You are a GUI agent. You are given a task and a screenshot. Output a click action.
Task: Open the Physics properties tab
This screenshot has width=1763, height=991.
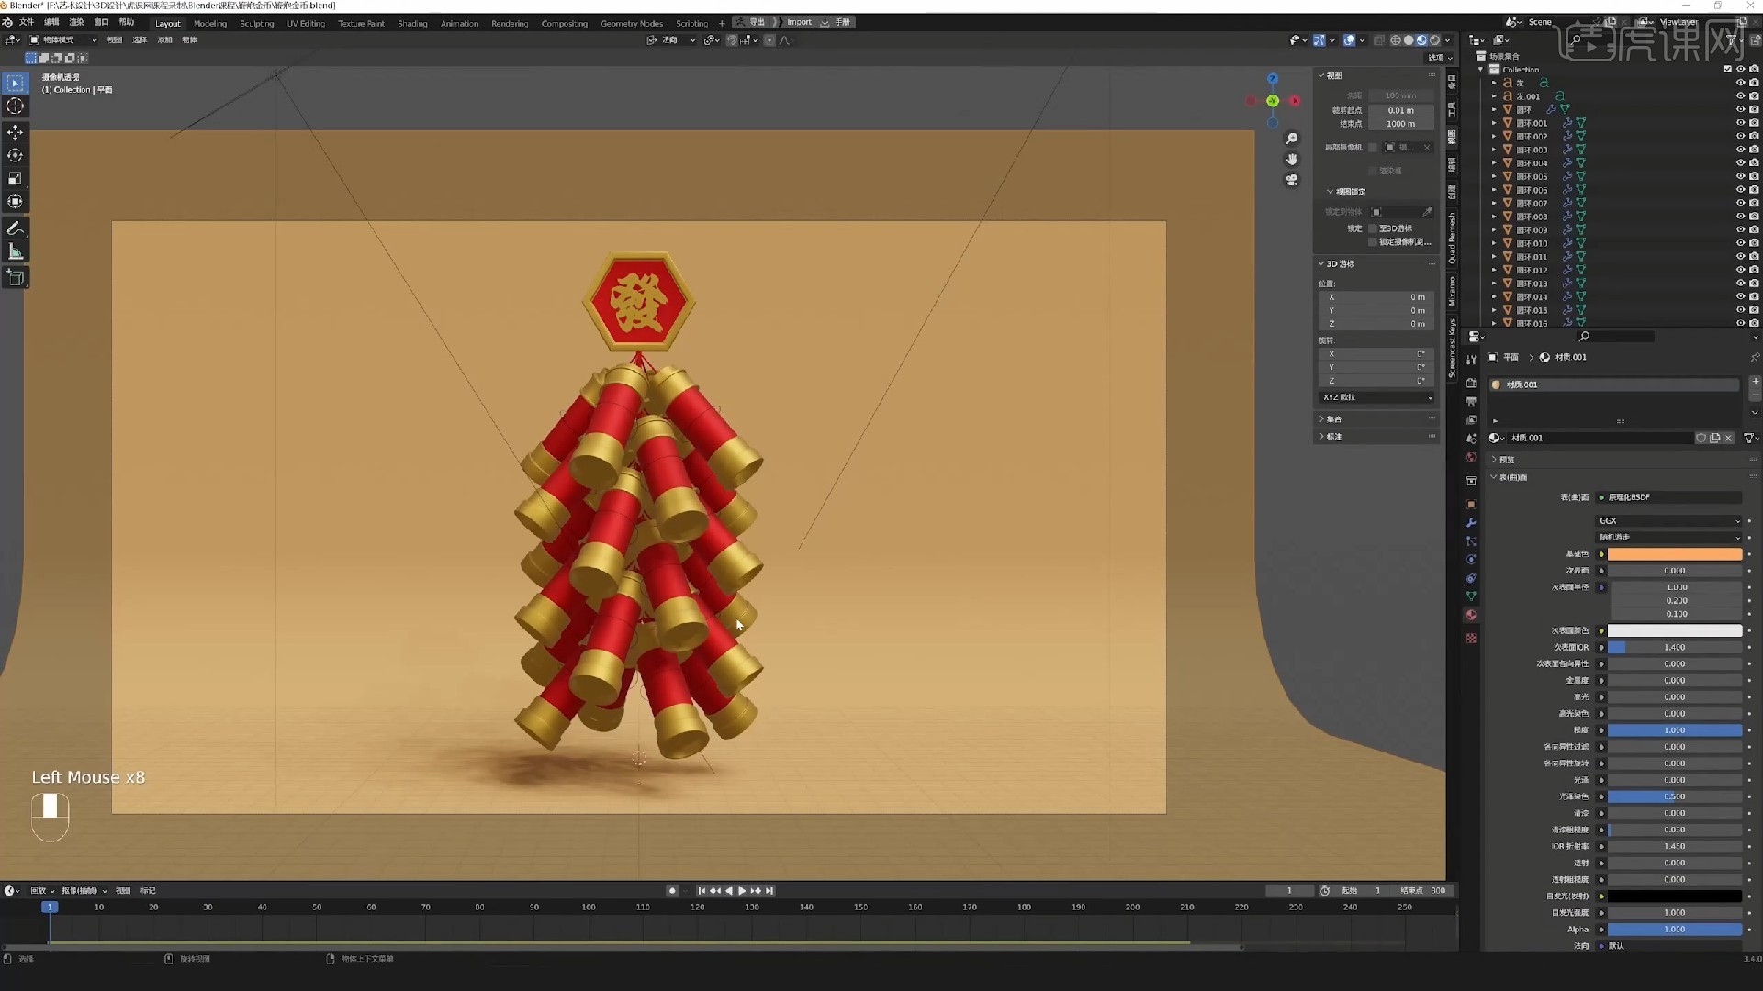[1471, 560]
